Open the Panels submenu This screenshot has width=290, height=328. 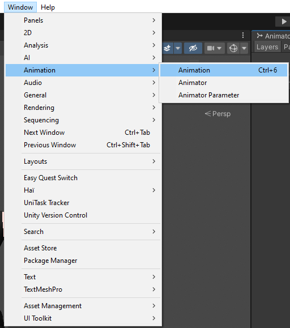[84, 20]
